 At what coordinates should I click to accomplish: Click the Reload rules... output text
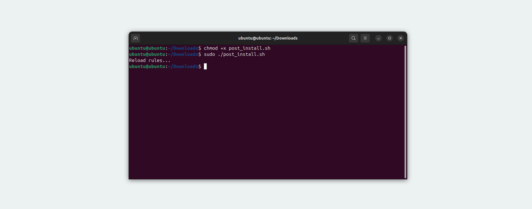pos(150,60)
